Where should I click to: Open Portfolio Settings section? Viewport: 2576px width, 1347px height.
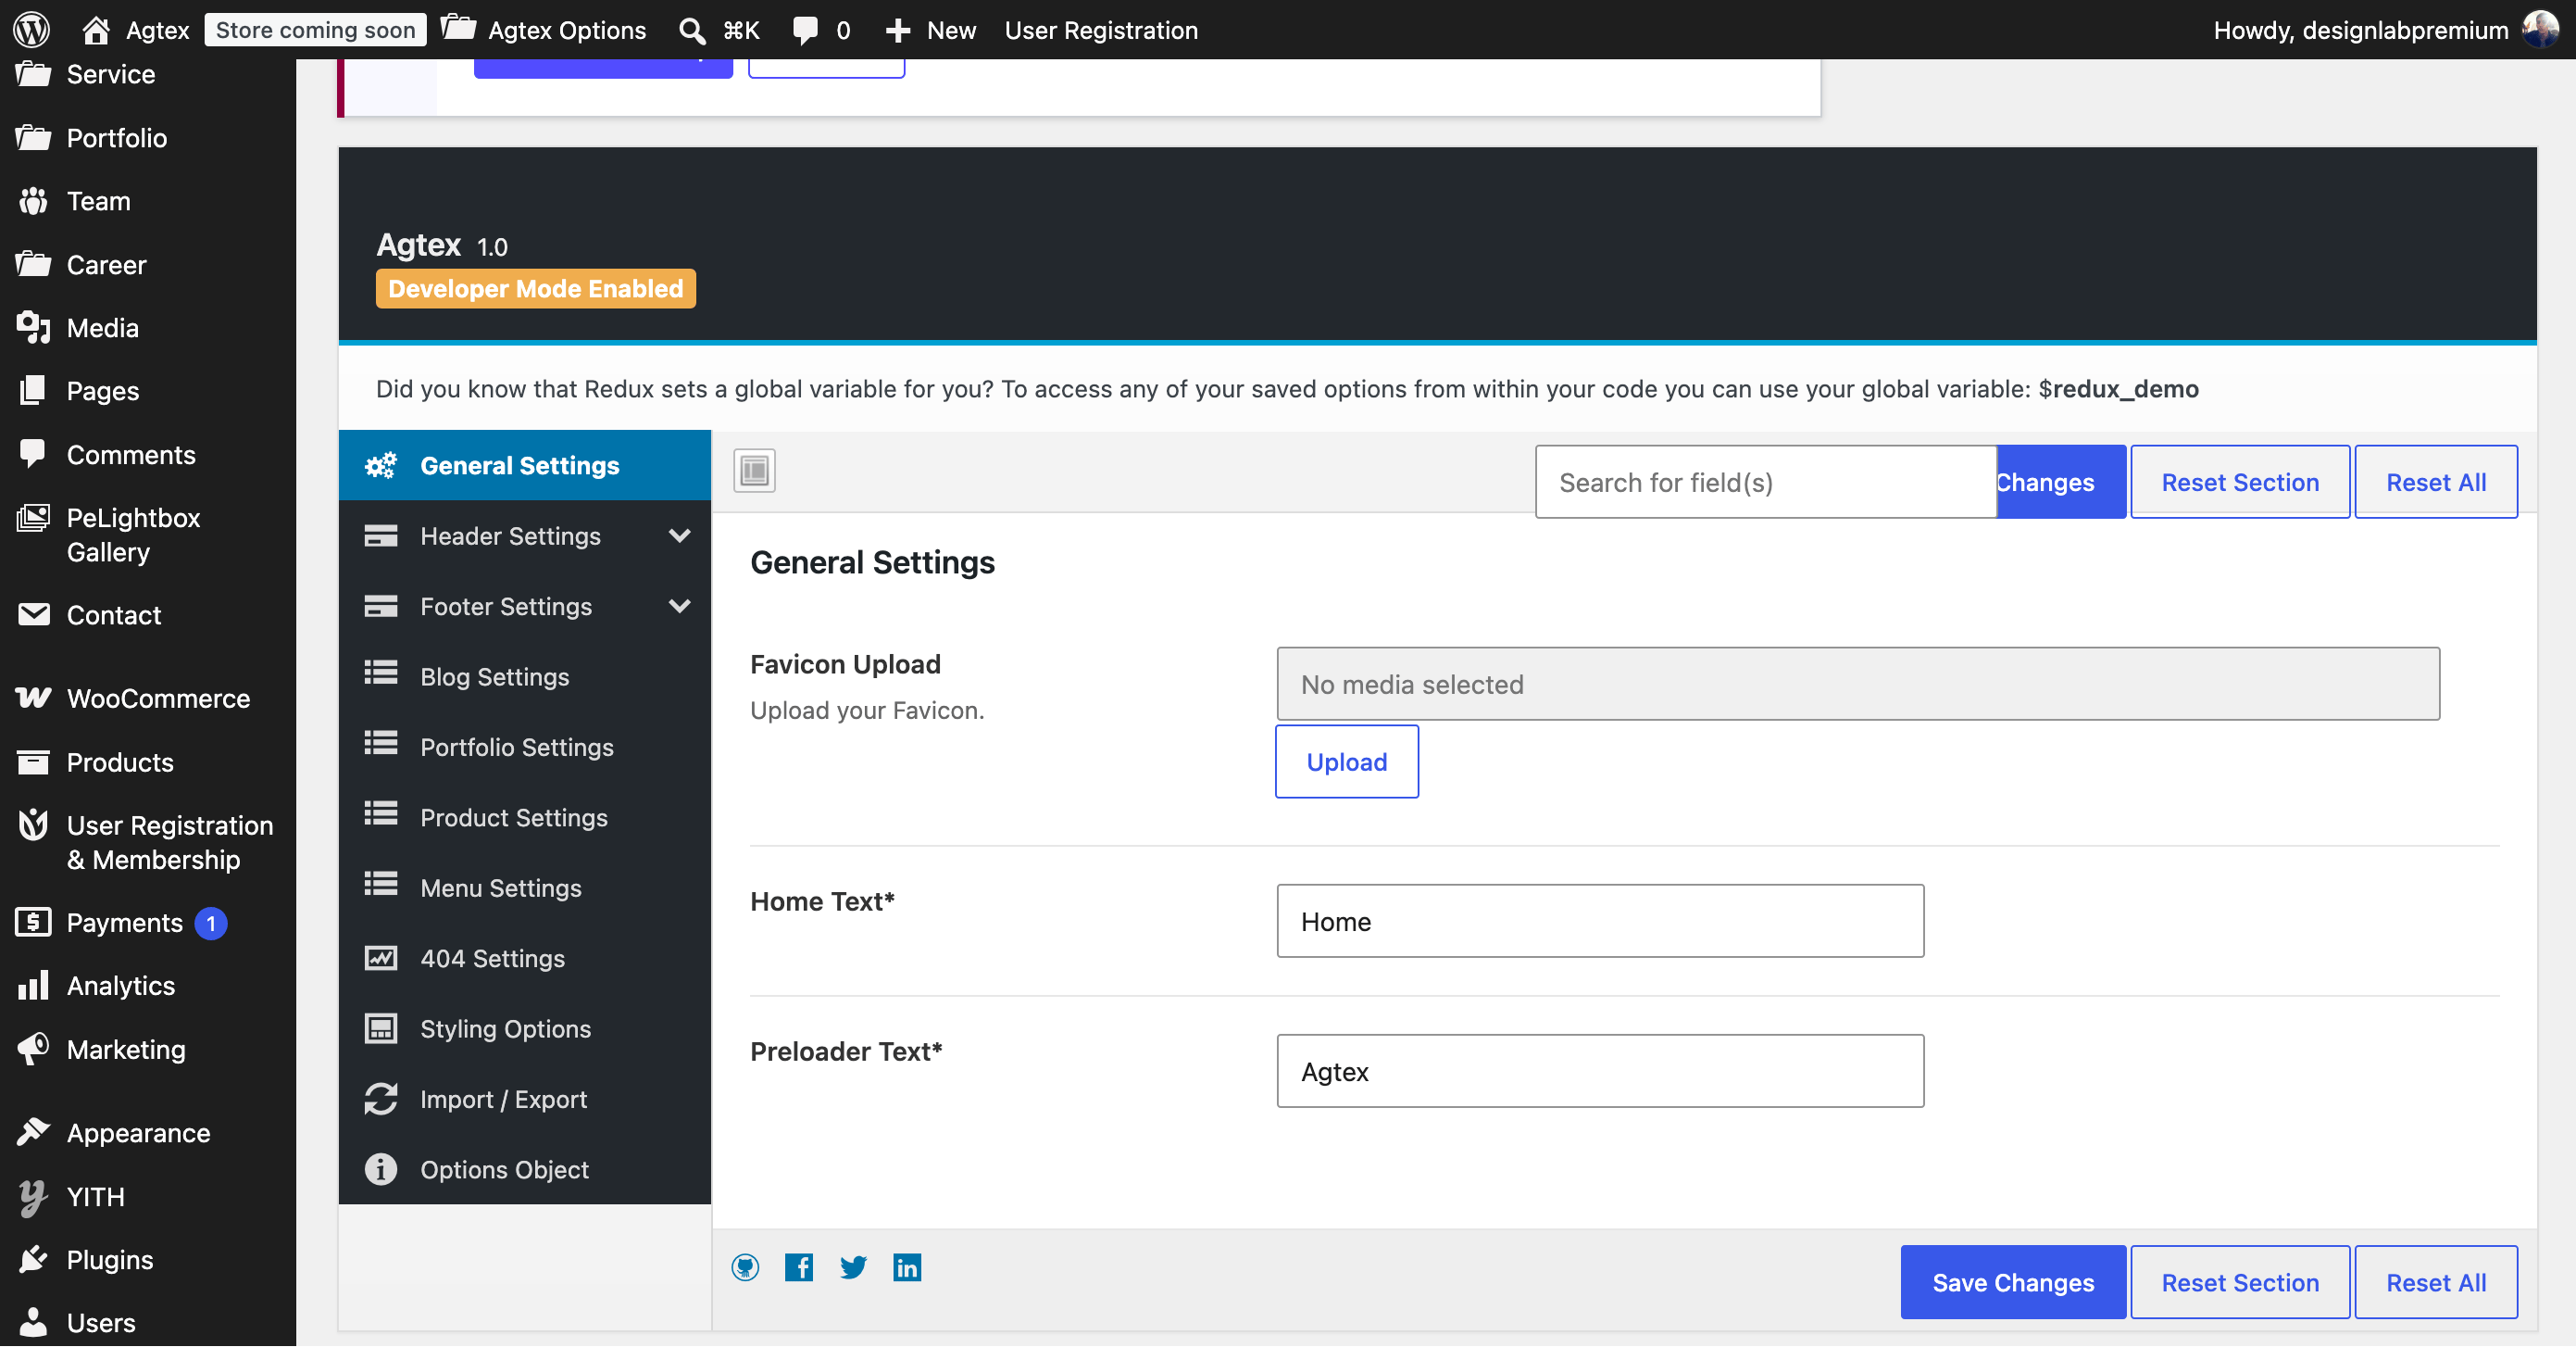pyautogui.click(x=525, y=747)
